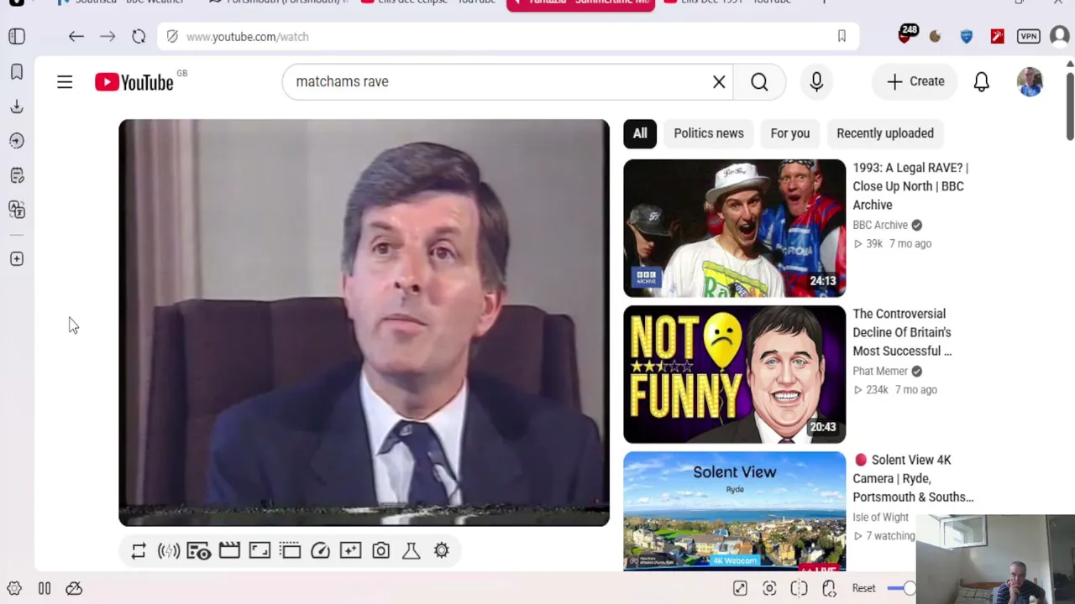The width and height of the screenshot is (1075, 604).
Task: Open the YouTube guide hamburger menu
Action: pyautogui.click(x=65, y=81)
